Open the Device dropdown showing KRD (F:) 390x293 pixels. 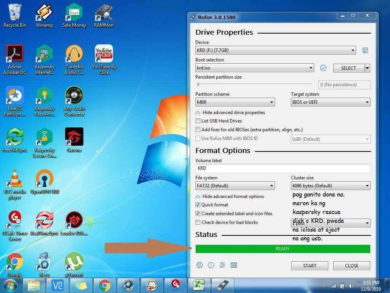pos(276,50)
